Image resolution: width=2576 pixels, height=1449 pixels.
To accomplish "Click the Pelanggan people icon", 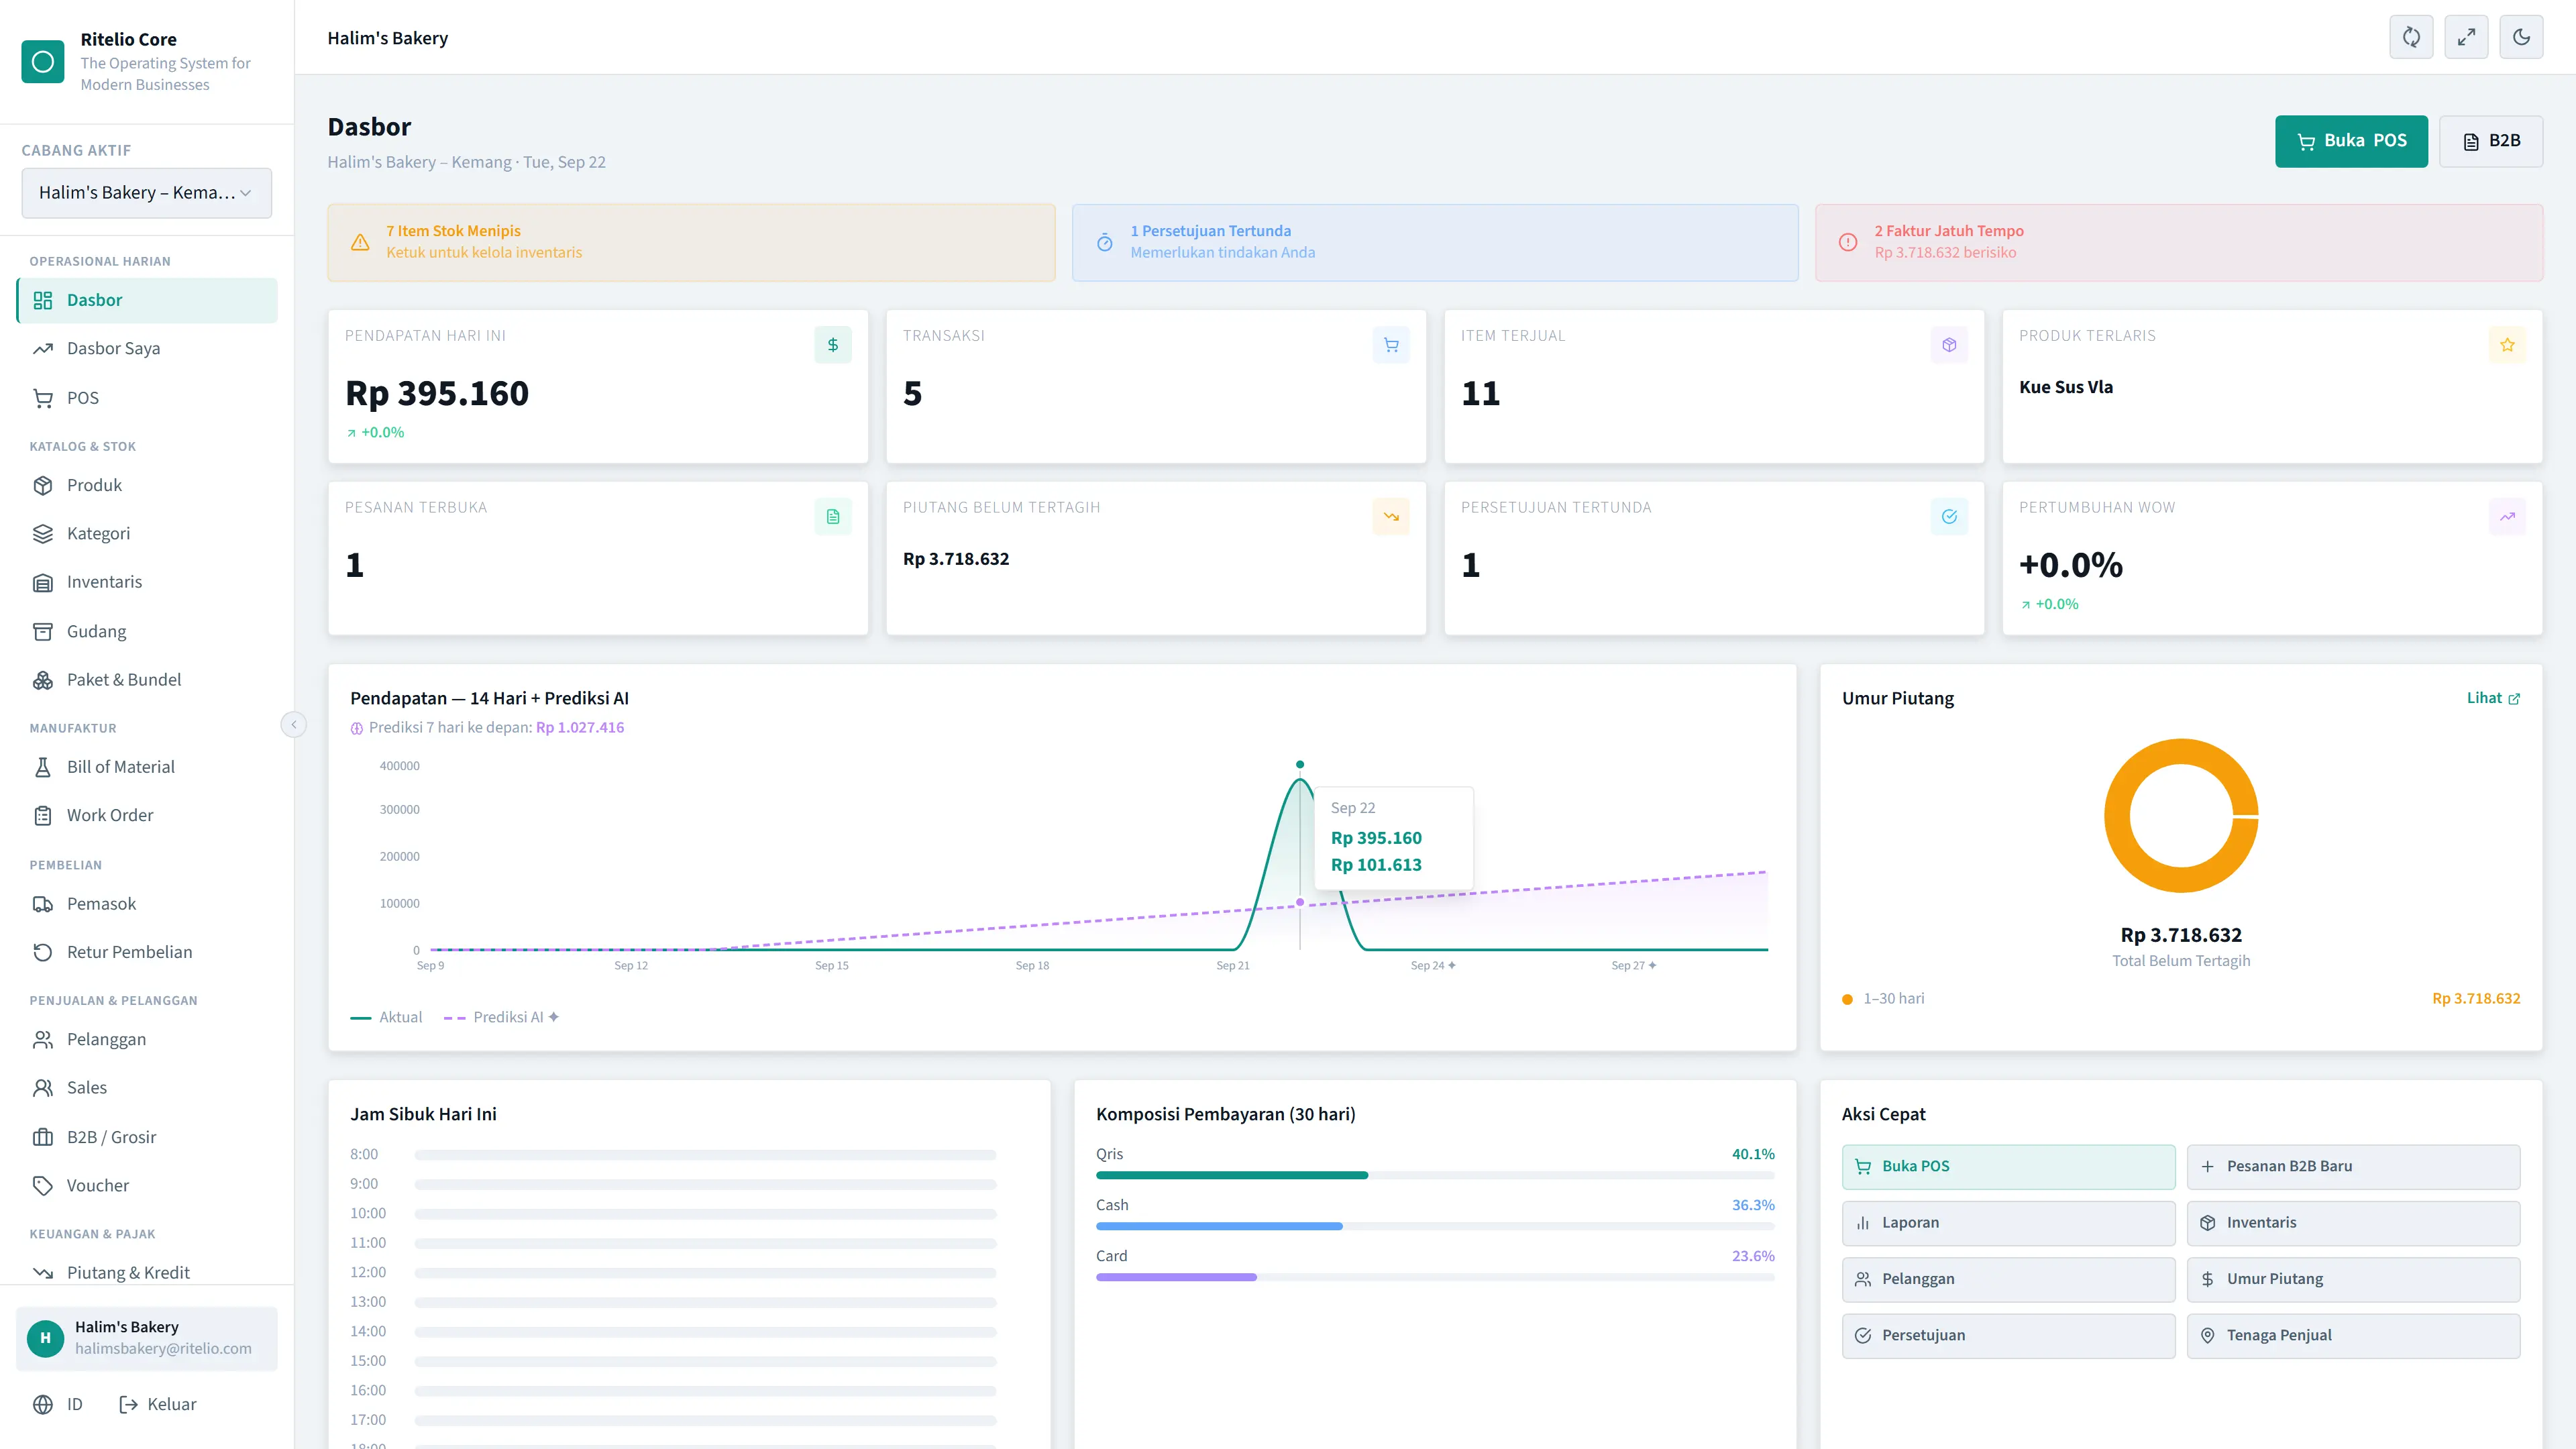I will (x=43, y=1040).
